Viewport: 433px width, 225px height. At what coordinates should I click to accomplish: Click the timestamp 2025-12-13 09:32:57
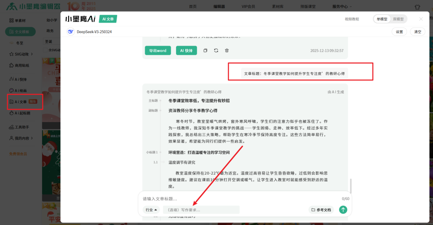327,50
